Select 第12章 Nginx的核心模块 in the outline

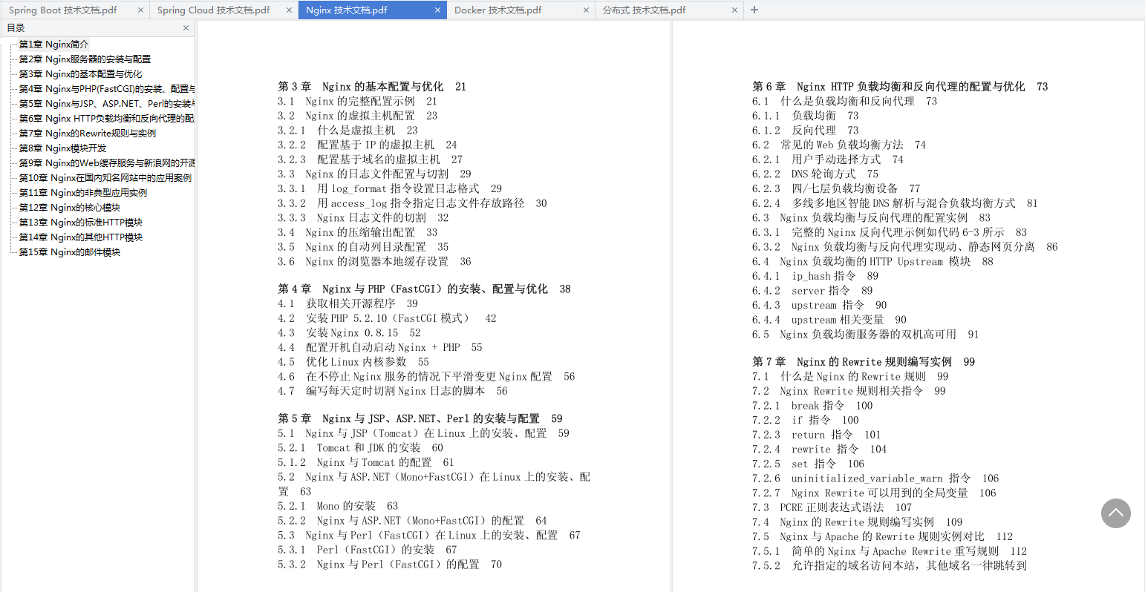[70, 208]
